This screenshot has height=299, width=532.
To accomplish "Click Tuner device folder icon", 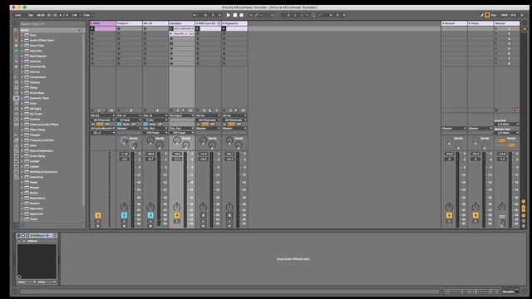I will [x=27, y=219].
